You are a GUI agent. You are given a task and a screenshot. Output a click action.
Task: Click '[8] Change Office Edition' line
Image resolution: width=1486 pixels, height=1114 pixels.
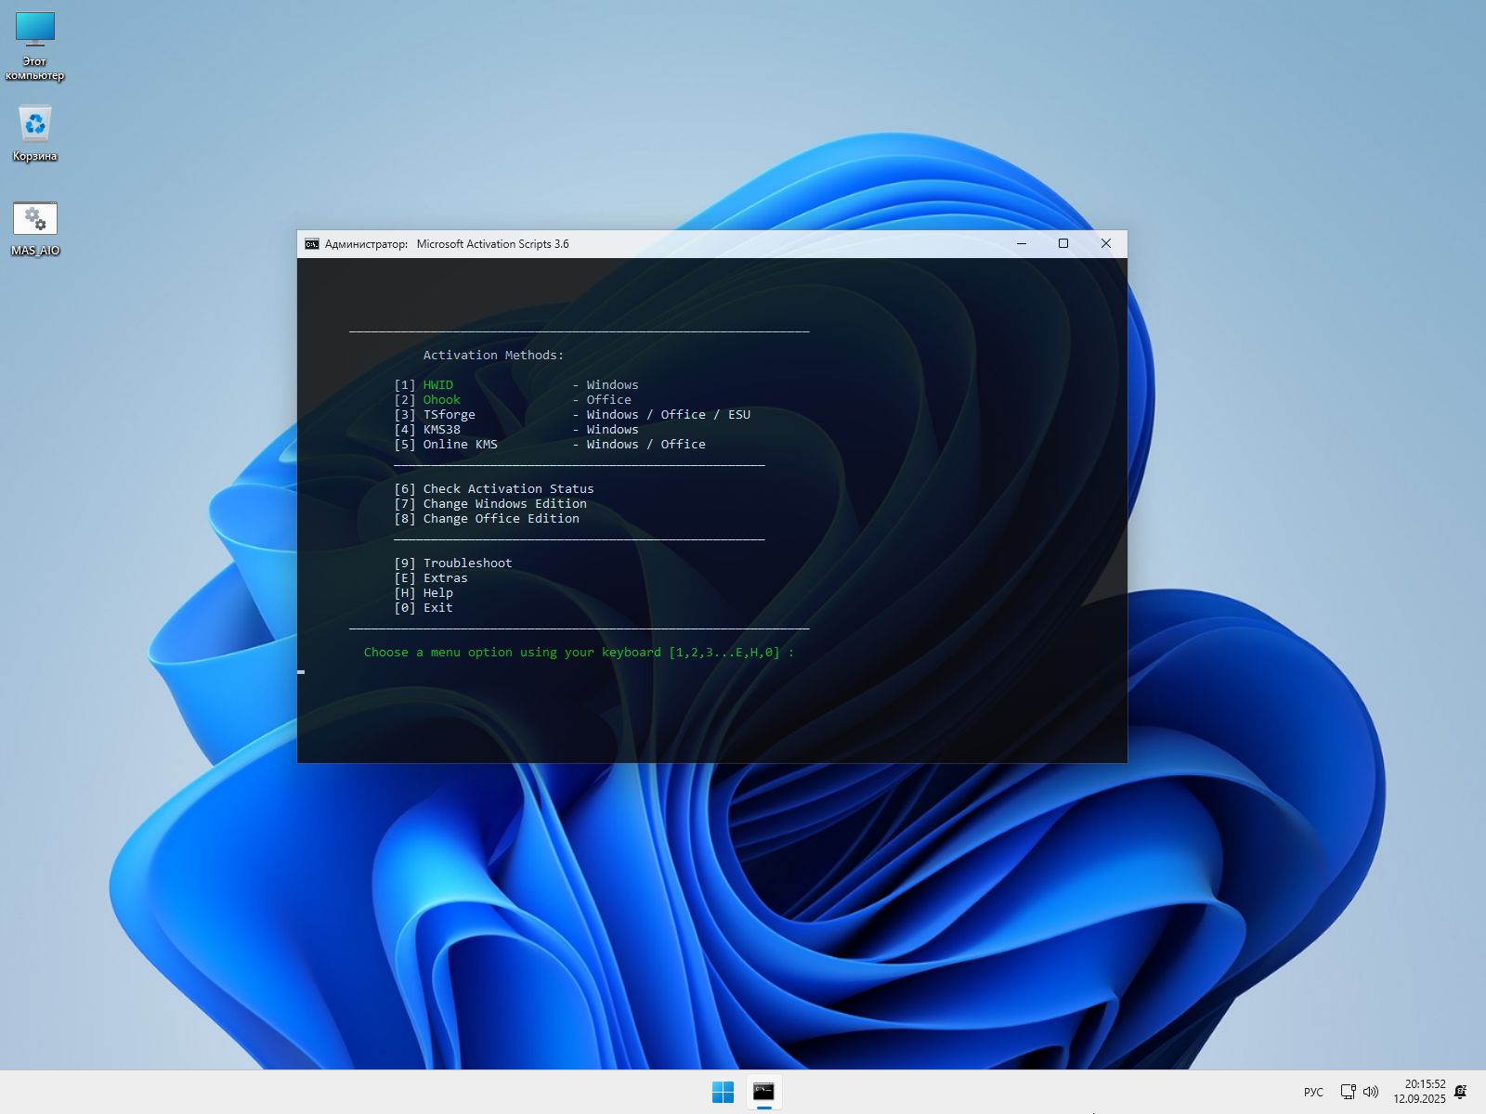487,519
